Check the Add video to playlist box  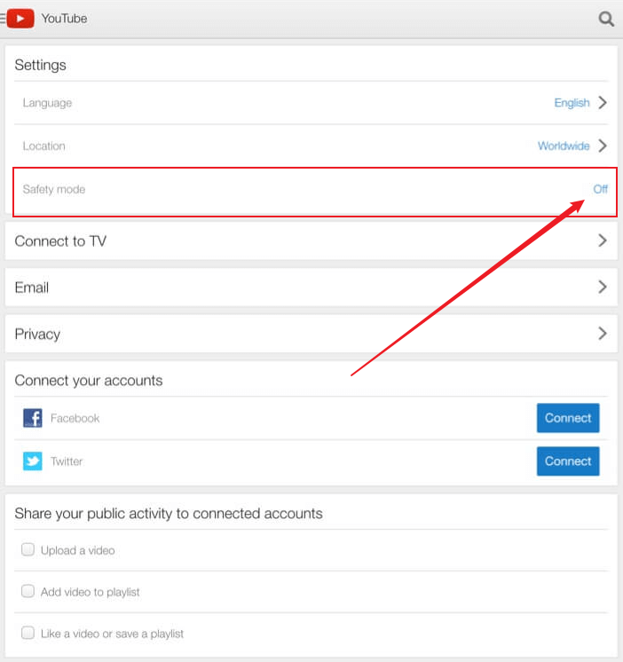28,592
